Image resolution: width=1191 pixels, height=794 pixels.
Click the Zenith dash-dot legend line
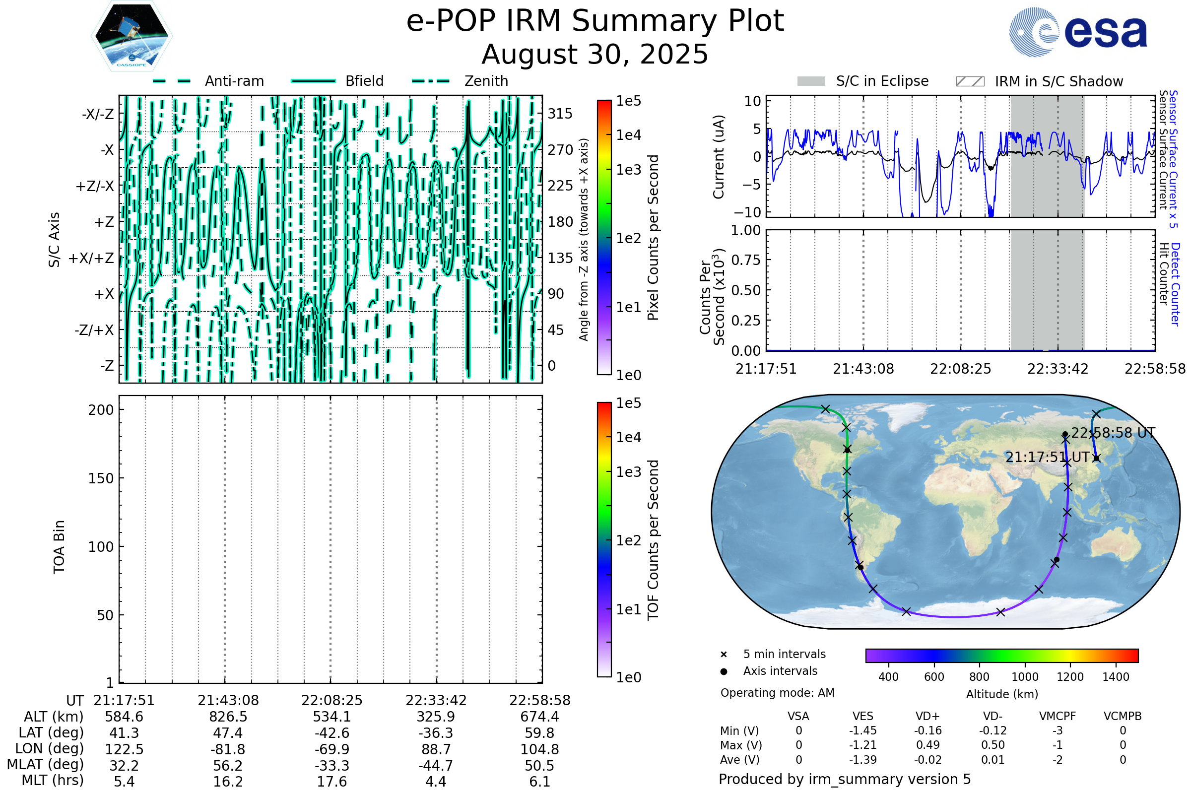[x=430, y=81]
